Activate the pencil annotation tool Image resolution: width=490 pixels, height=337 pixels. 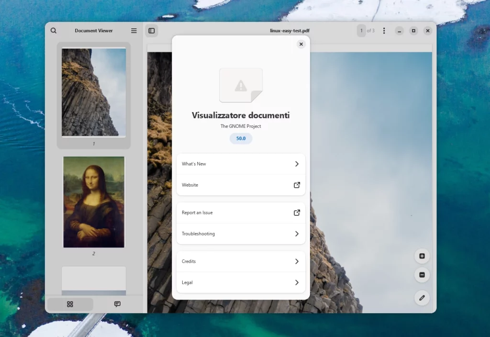tap(422, 298)
